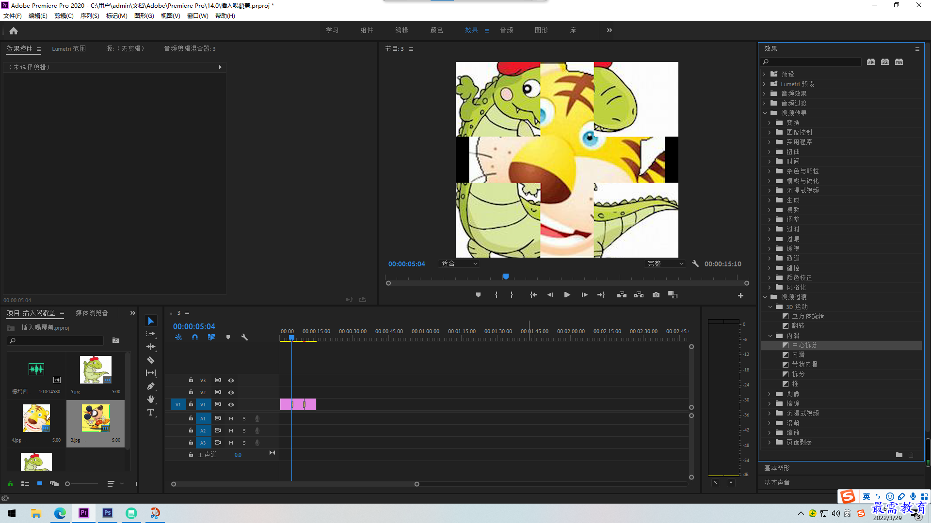Image resolution: width=931 pixels, height=523 pixels.
Task: Open the 基本声音 panel
Action: tap(777, 482)
